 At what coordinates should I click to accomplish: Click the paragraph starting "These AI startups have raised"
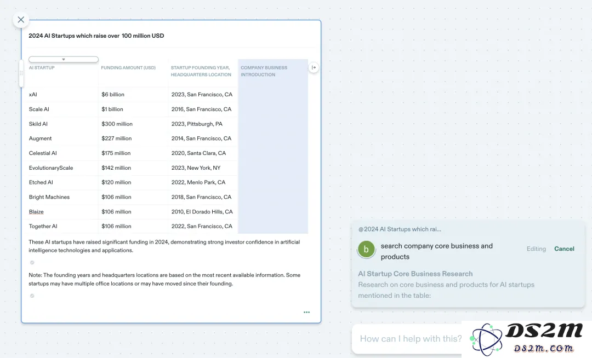[164, 246]
